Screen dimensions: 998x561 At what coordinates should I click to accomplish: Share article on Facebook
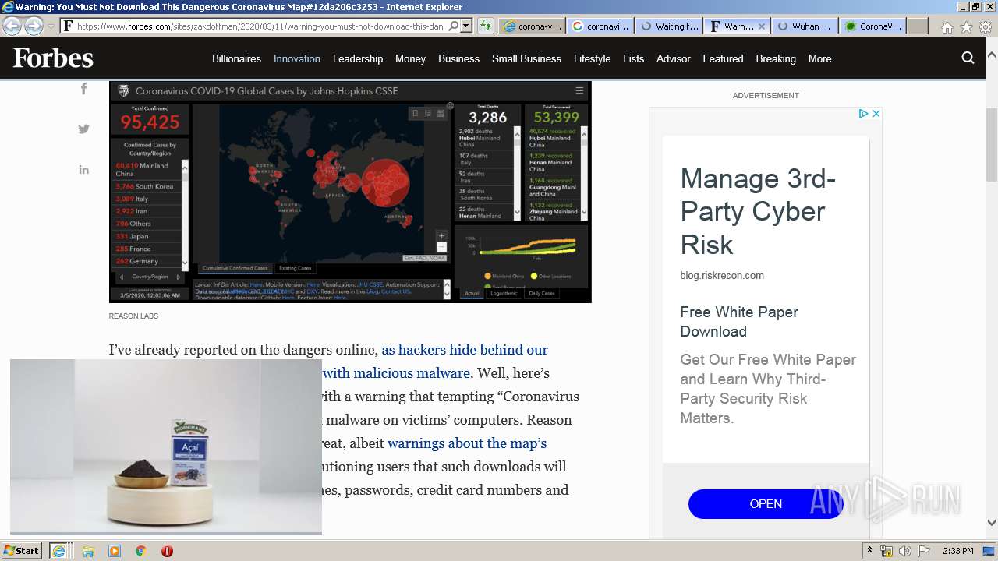(83, 89)
